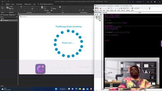Open the External Data ribbon tab

pyautogui.click(x=19, y=4)
